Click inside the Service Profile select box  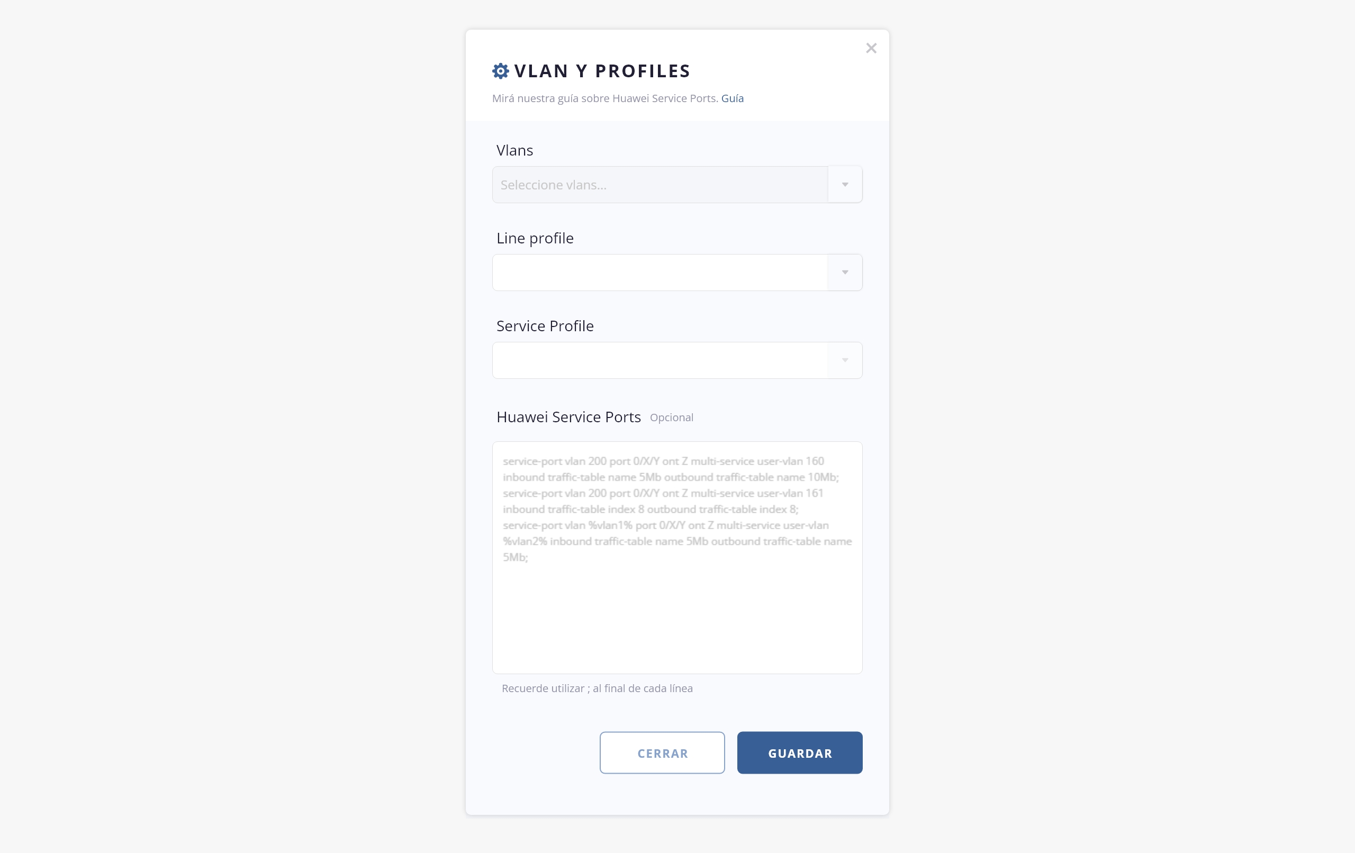tap(660, 360)
